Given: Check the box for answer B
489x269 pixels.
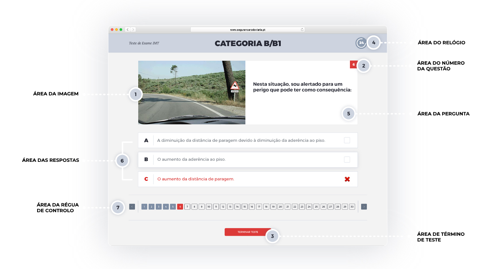Looking at the screenshot, I should click(x=347, y=159).
